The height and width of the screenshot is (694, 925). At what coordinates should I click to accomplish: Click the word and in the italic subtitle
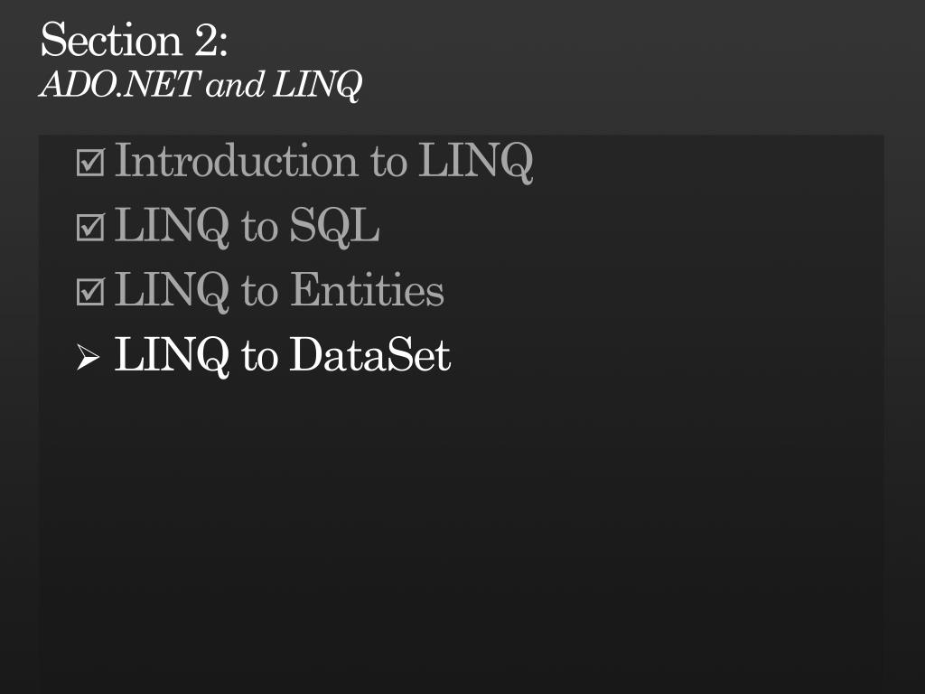pos(234,84)
